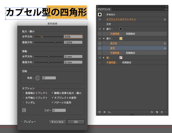Image resolution: width=172 pixels, height=133 pixels.
Task: Click the black fill color swatch
Action: click(x=121, y=29)
